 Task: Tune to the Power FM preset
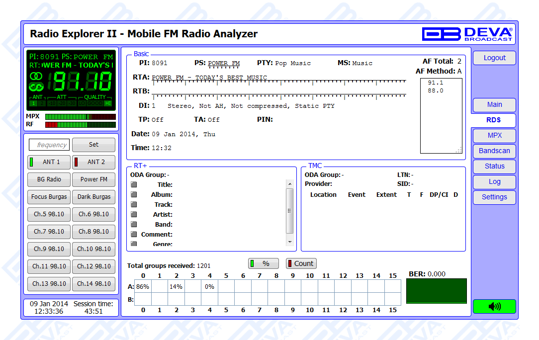(93, 179)
